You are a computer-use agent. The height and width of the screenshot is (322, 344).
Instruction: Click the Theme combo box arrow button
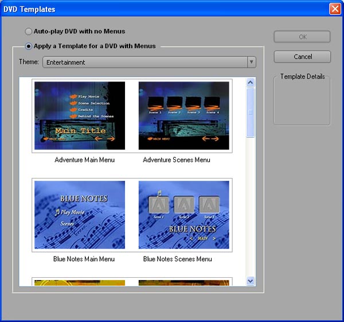tap(251, 62)
